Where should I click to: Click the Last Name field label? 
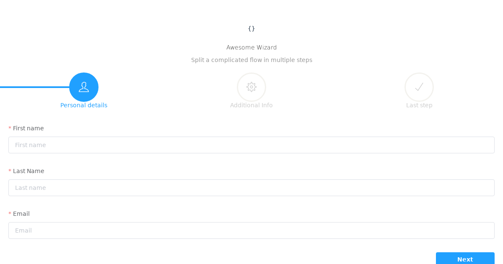29,171
